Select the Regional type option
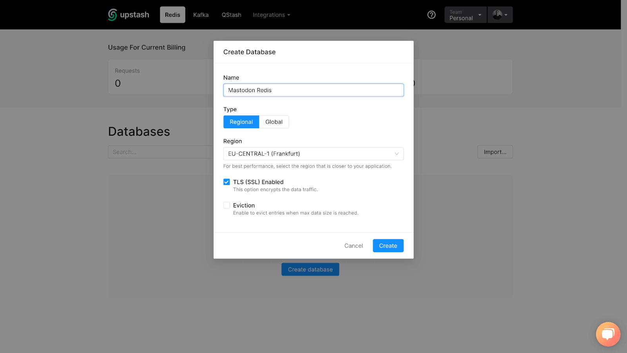627x353 pixels. (x=241, y=122)
